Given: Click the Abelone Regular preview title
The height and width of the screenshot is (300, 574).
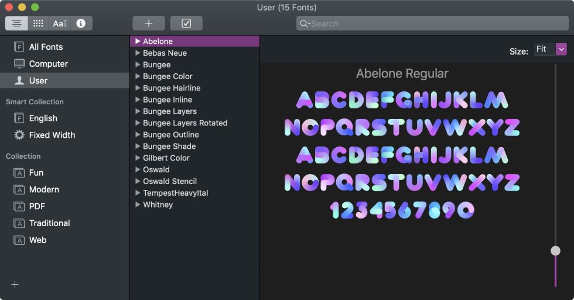Looking at the screenshot, I should pyautogui.click(x=402, y=74).
